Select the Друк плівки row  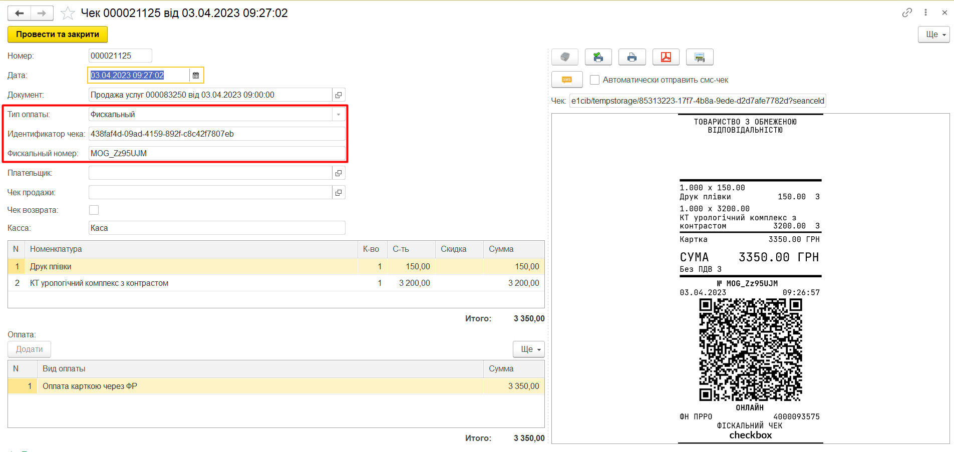pyautogui.click(x=190, y=266)
